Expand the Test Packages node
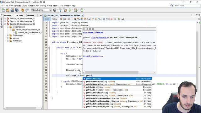The height and width of the screenshot is (113, 201). pos(8,35)
